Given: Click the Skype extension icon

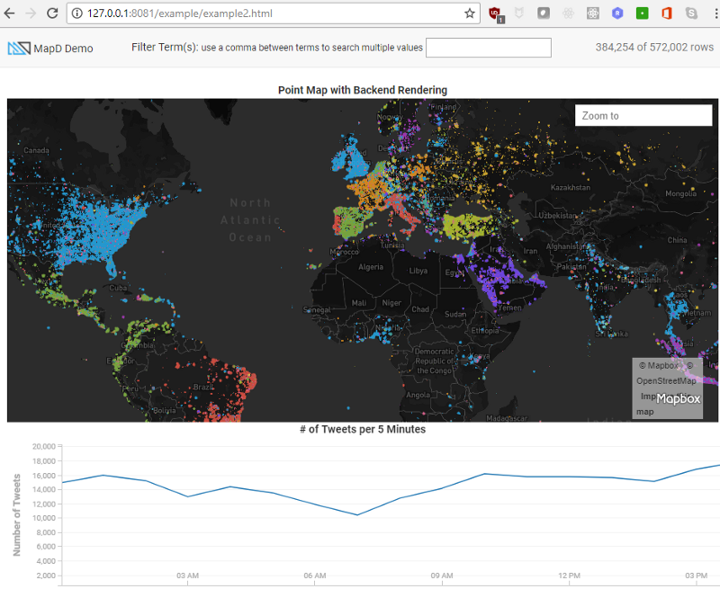Looking at the screenshot, I should tap(691, 13).
